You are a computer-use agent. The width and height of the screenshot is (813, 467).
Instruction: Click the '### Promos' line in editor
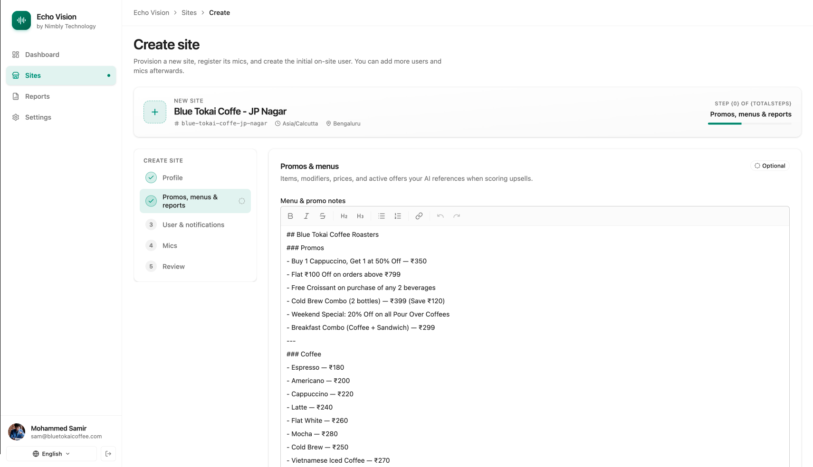tap(305, 248)
